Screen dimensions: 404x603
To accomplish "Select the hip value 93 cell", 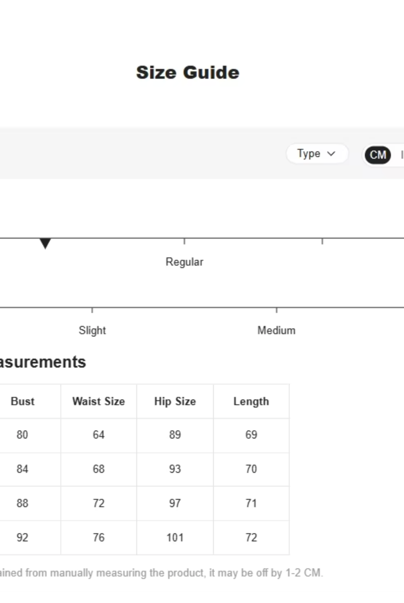I will 175,469.
